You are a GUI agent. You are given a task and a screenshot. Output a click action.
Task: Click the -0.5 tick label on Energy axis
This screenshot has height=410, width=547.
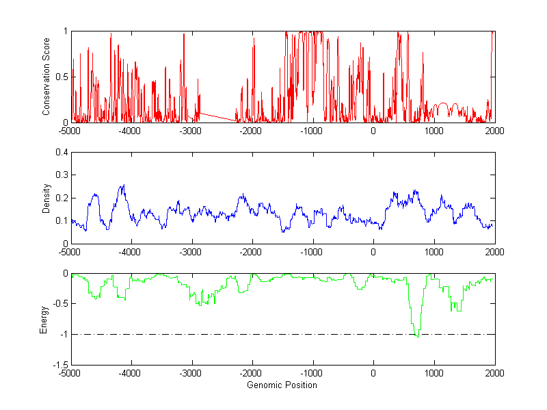point(59,304)
